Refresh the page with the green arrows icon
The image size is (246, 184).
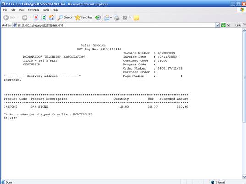(44, 17)
